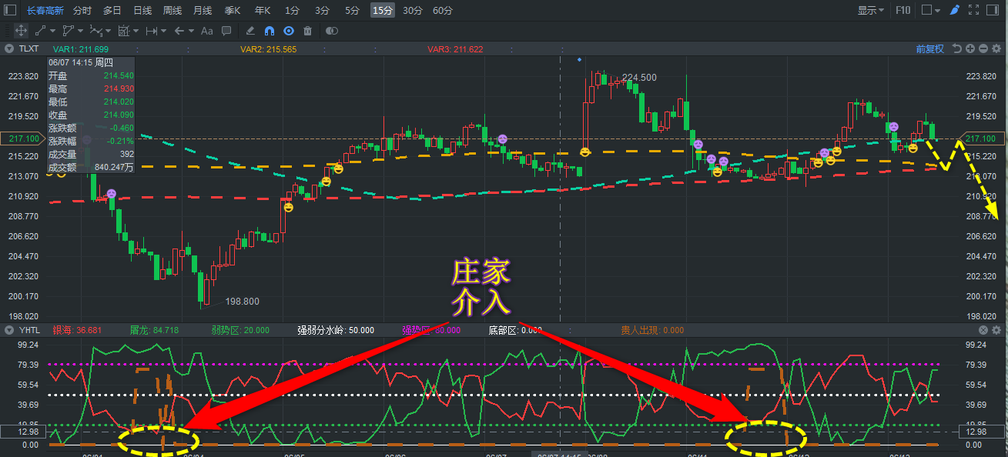Close the YHTL indicator panel
The height and width of the screenshot is (457, 1008).
pyautogui.click(x=983, y=329)
